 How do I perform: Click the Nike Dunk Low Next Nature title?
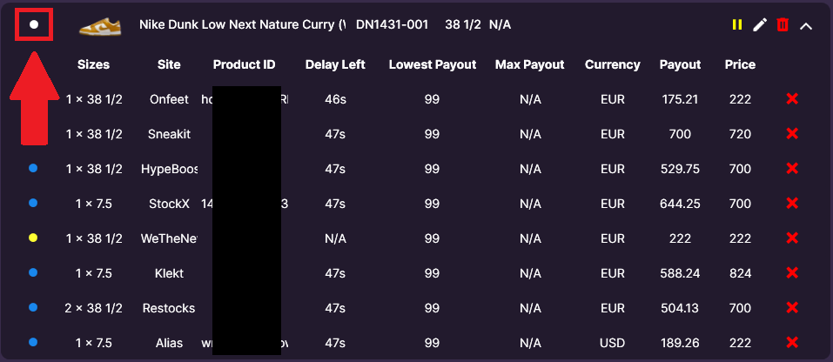[242, 24]
